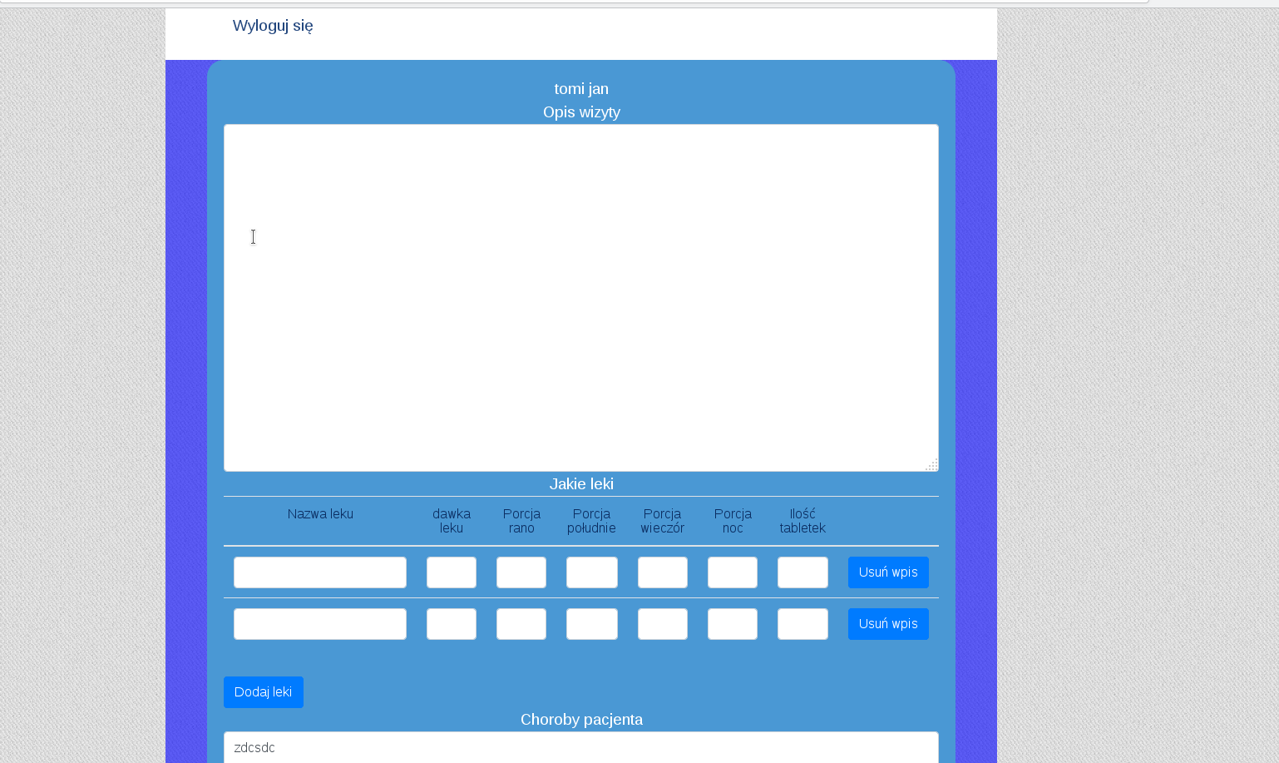
Task: Focus first row dawka leku field
Action: (451, 572)
